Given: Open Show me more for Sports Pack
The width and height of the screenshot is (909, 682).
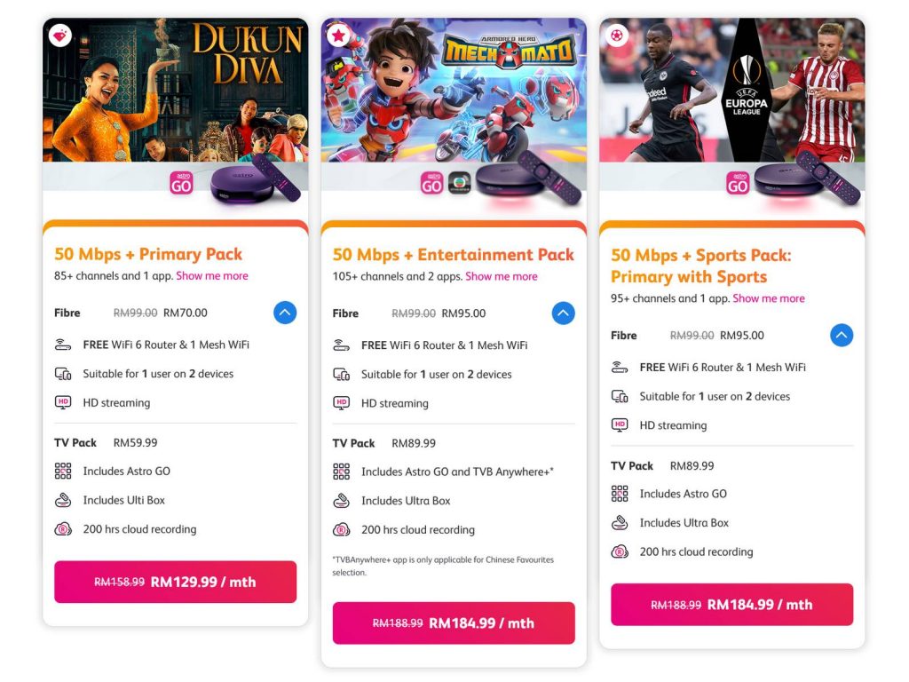Looking at the screenshot, I should (769, 298).
